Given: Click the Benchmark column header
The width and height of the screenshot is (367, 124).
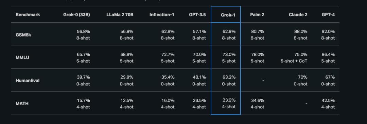Looking at the screenshot, I should [x=28, y=15].
